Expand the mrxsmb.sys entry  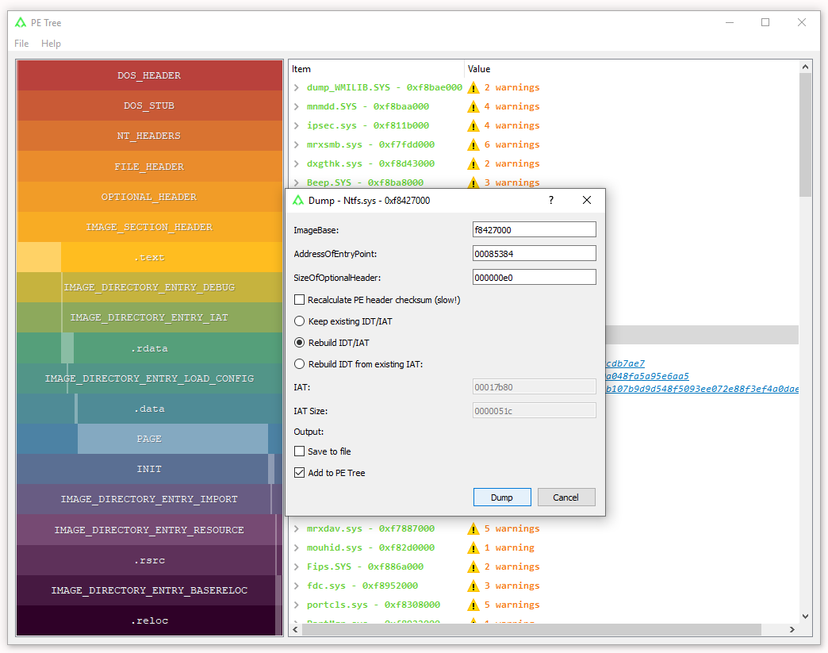297,144
